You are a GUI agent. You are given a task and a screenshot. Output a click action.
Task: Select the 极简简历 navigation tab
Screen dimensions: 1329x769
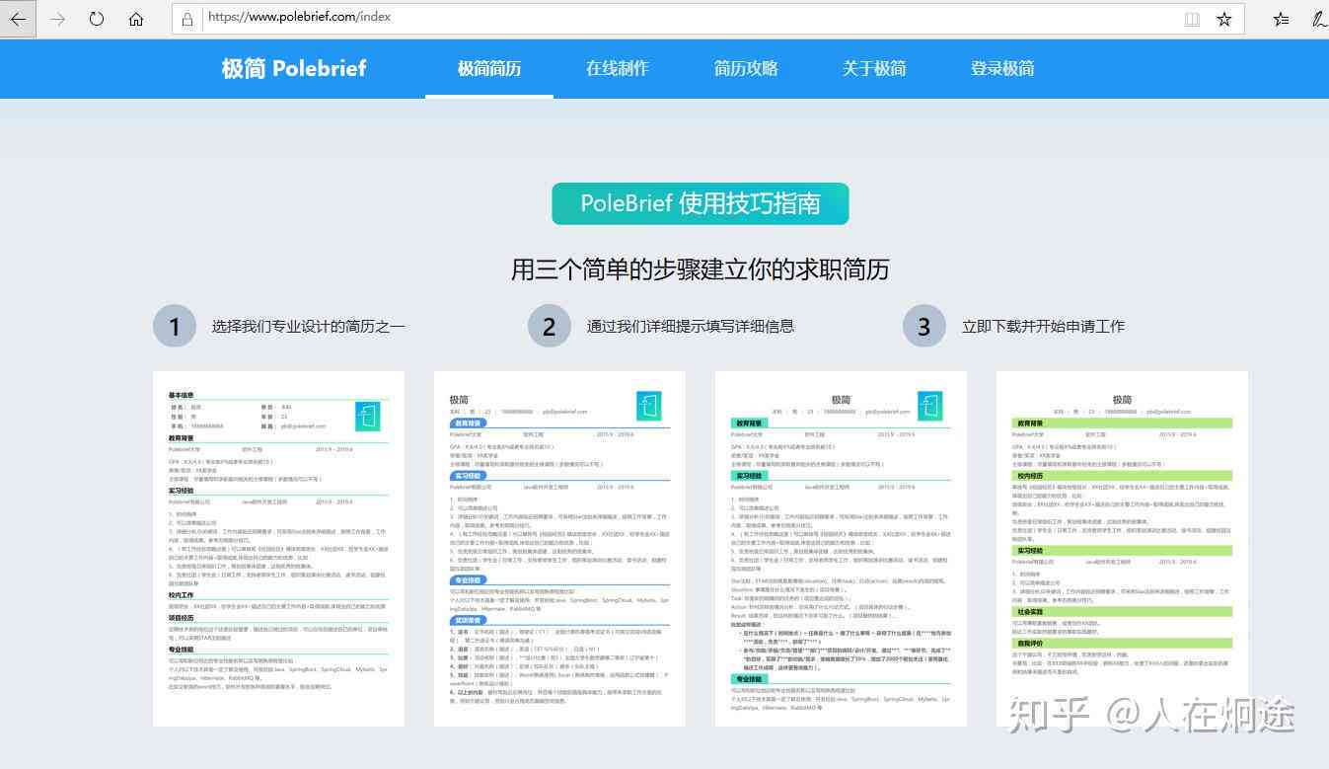489,68
